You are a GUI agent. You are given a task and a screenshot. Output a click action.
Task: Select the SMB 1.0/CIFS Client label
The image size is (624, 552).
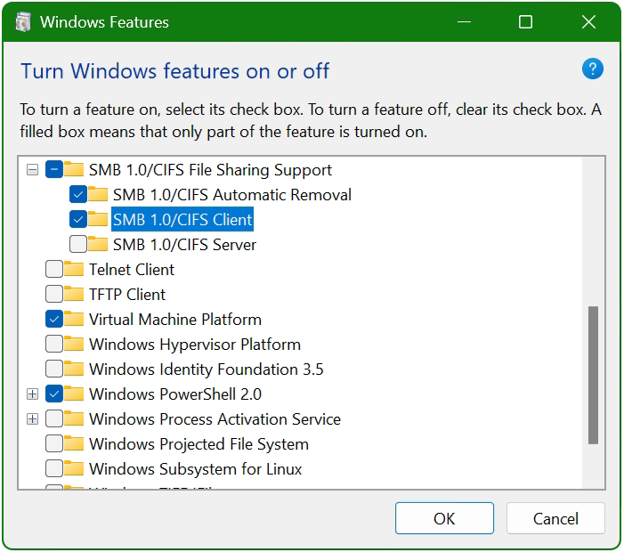point(182,219)
